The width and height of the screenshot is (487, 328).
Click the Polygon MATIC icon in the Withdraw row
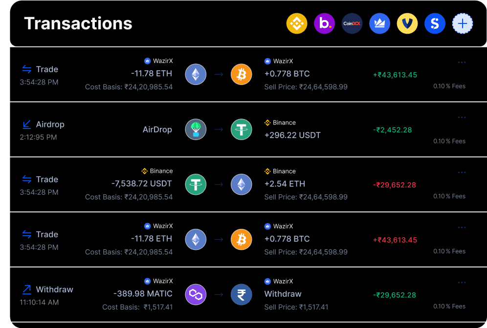(x=196, y=294)
